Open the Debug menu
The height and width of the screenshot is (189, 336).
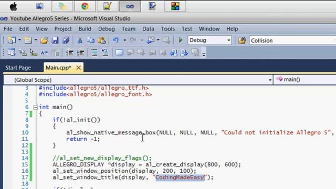pyautogui.click(x=106, y=29)
